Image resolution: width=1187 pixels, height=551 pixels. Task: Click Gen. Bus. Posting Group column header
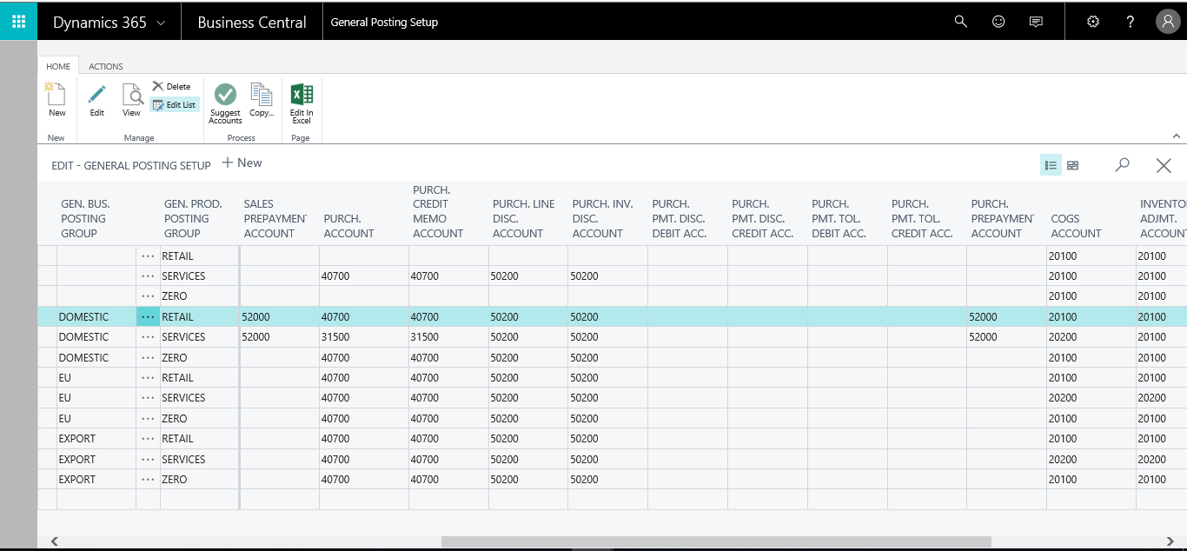pyautogui.click(x=85, y=218)
